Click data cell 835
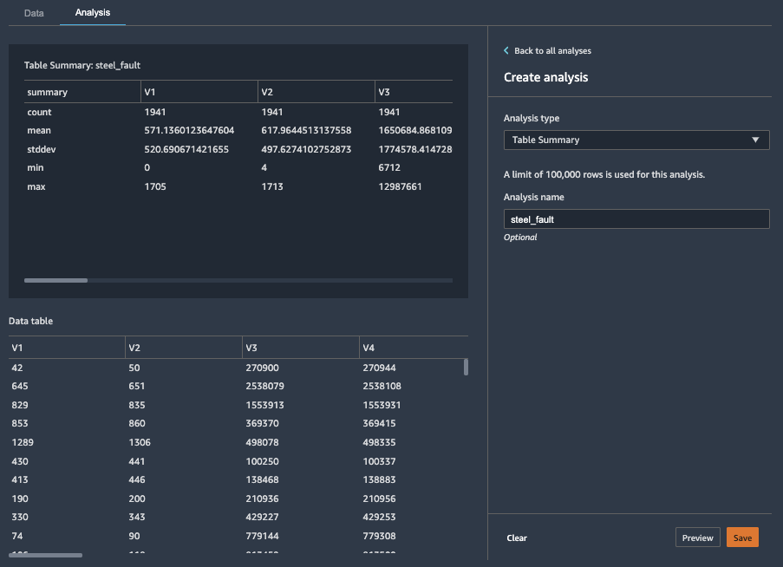783x567 pixels. coord(137,405)
